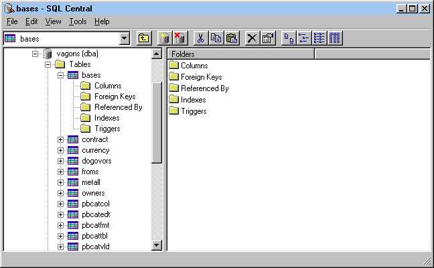Click the currency table icon
Screen dimensions: 434x268
point(73,150)
